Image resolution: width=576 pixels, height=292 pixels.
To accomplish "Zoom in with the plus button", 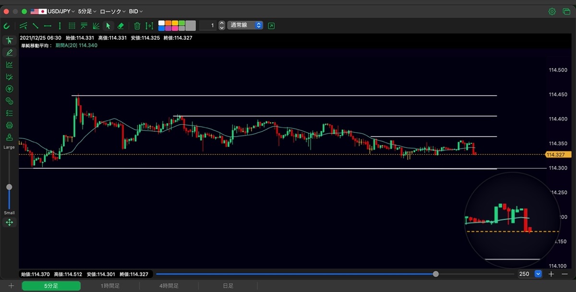I will tap(552, 274).
